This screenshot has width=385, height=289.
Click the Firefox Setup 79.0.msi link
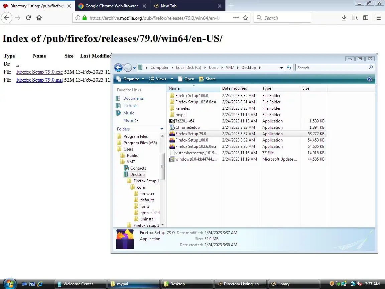pos(39,80)
